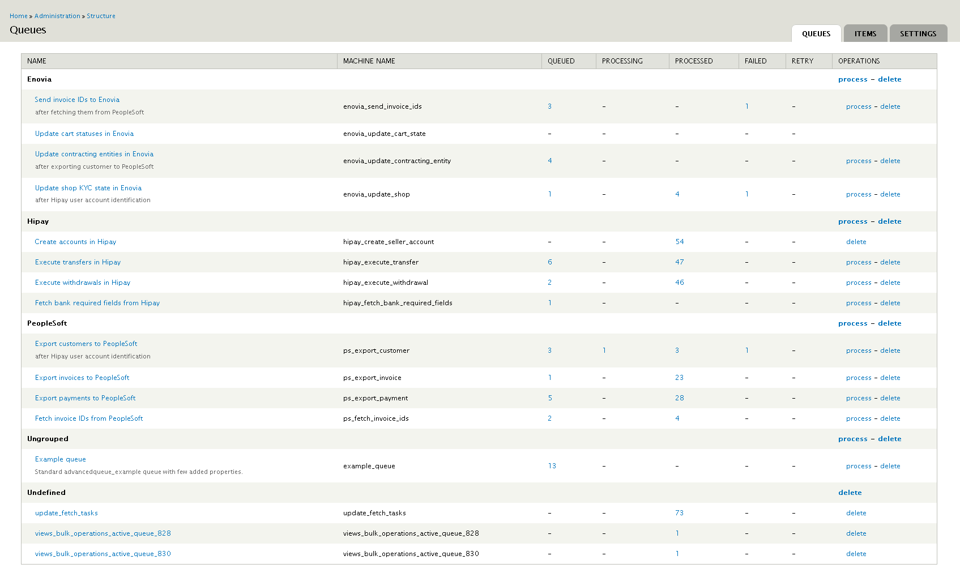View 23 processed items of ps_export_invoice

tap(680, 378)
